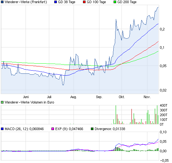172x163 pixels.
Task: Click the '400T' volume axis value
Action: pos(163,105)
